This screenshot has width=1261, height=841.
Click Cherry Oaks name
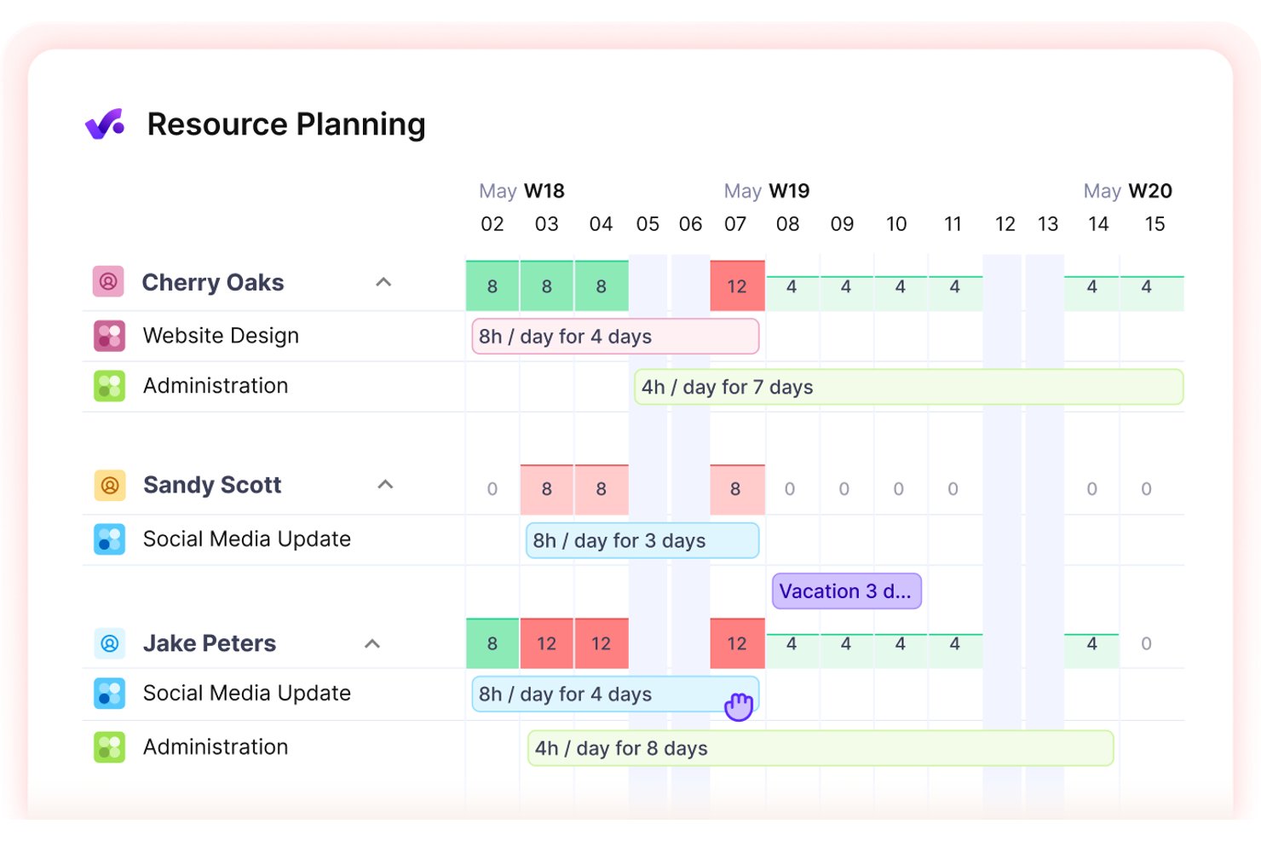pyautogui.click(x=213, y=283)
